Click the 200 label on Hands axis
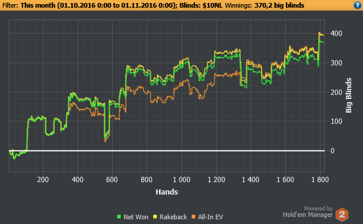 [x=43, y=180]
